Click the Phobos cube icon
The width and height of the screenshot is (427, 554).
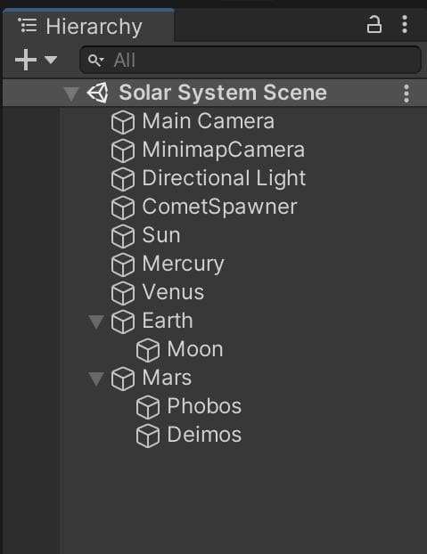tap(148, 407)
